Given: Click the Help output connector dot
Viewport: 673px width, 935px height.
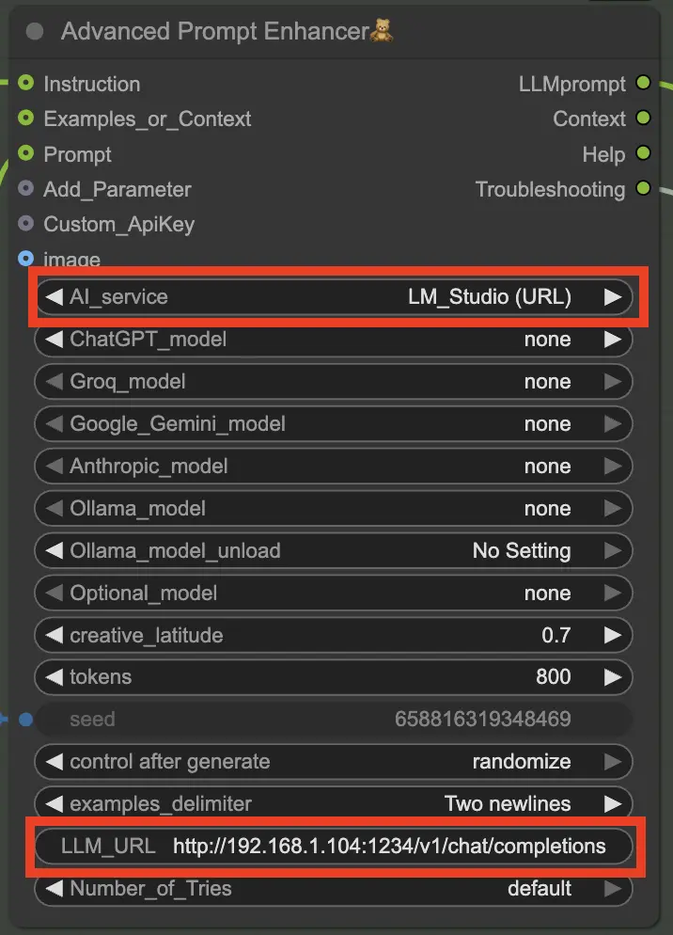Looking at the screenshot, I should (643, 153).
